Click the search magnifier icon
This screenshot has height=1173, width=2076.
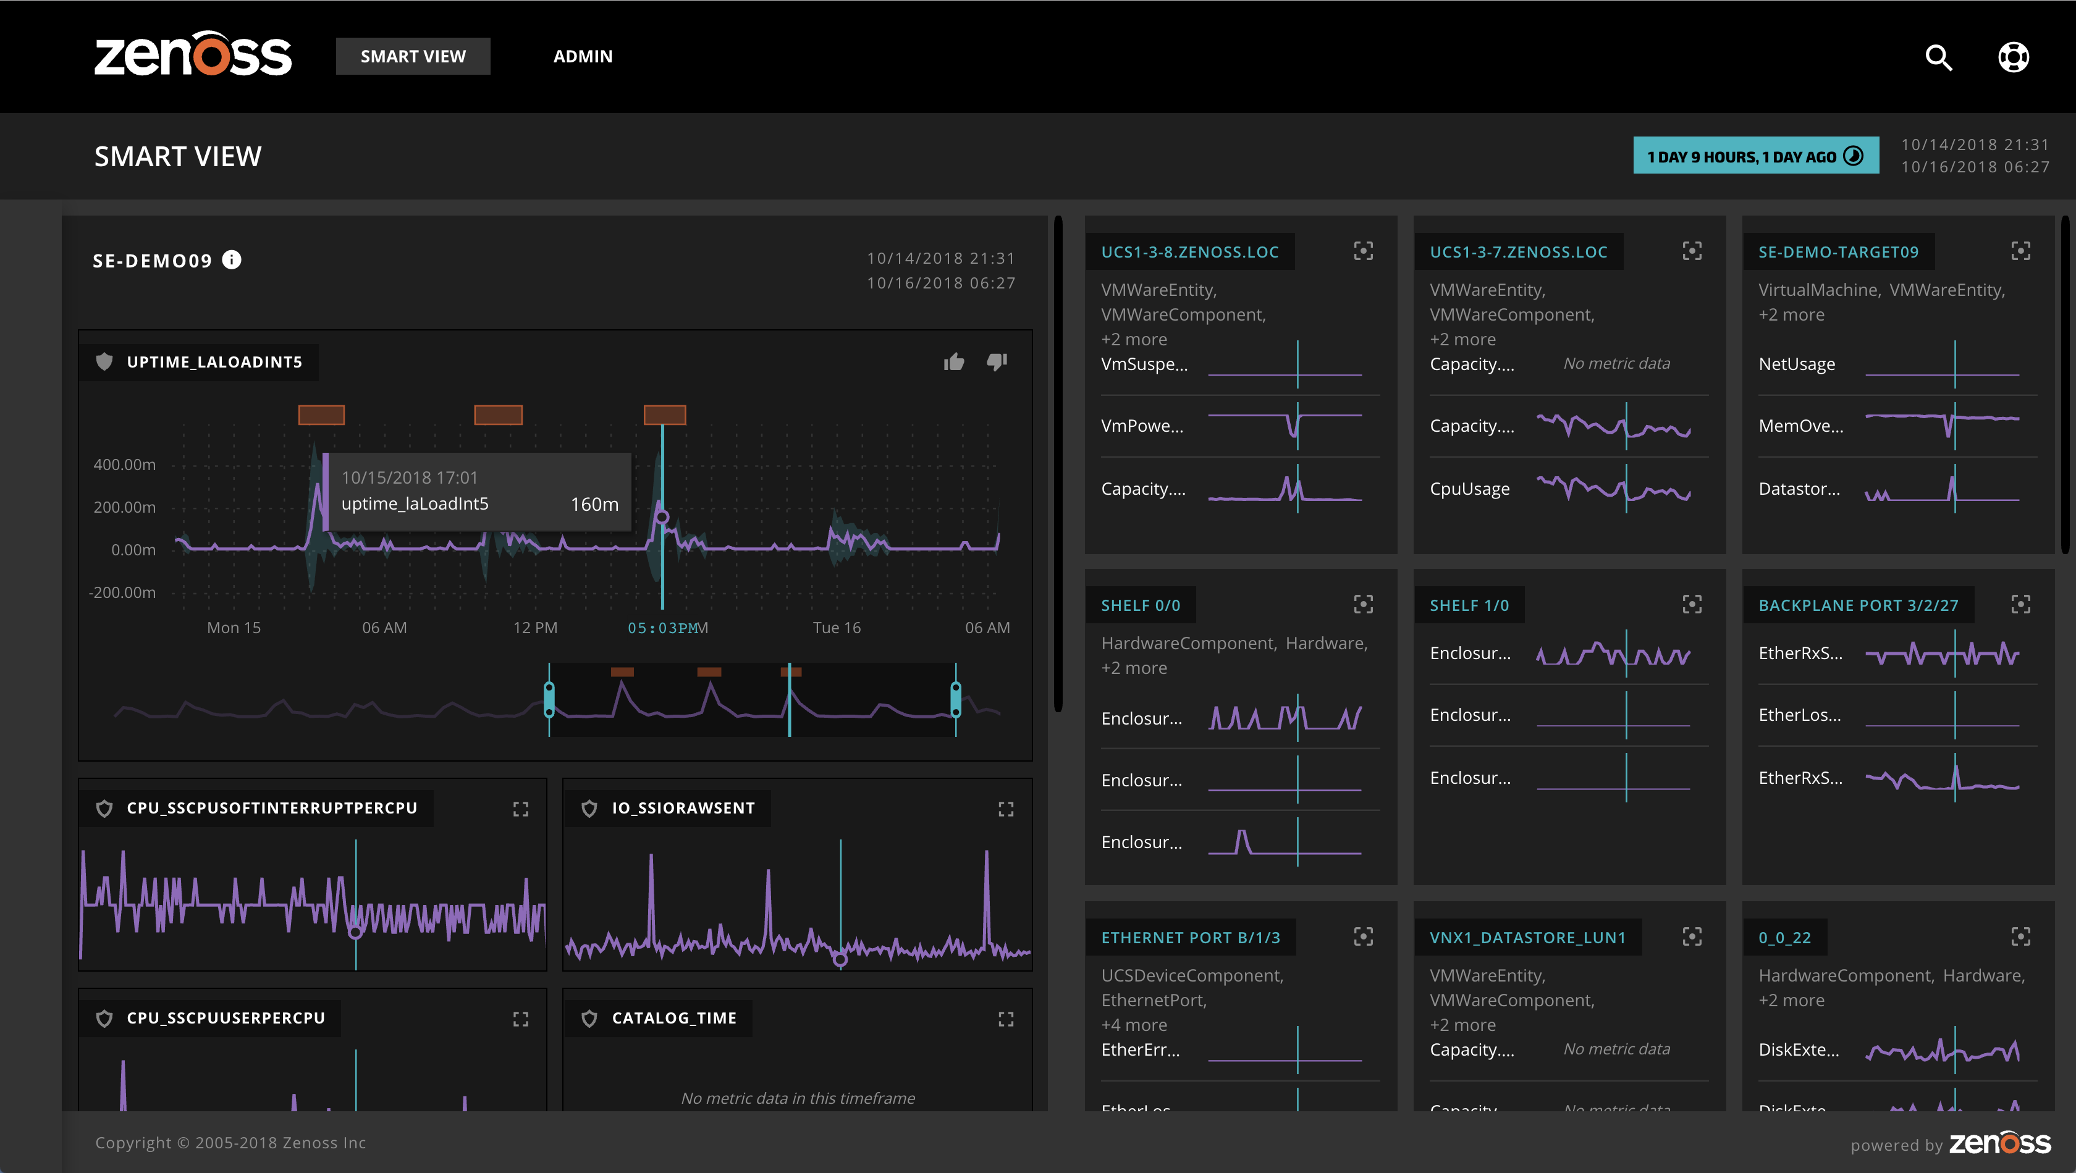[1938, 57]
